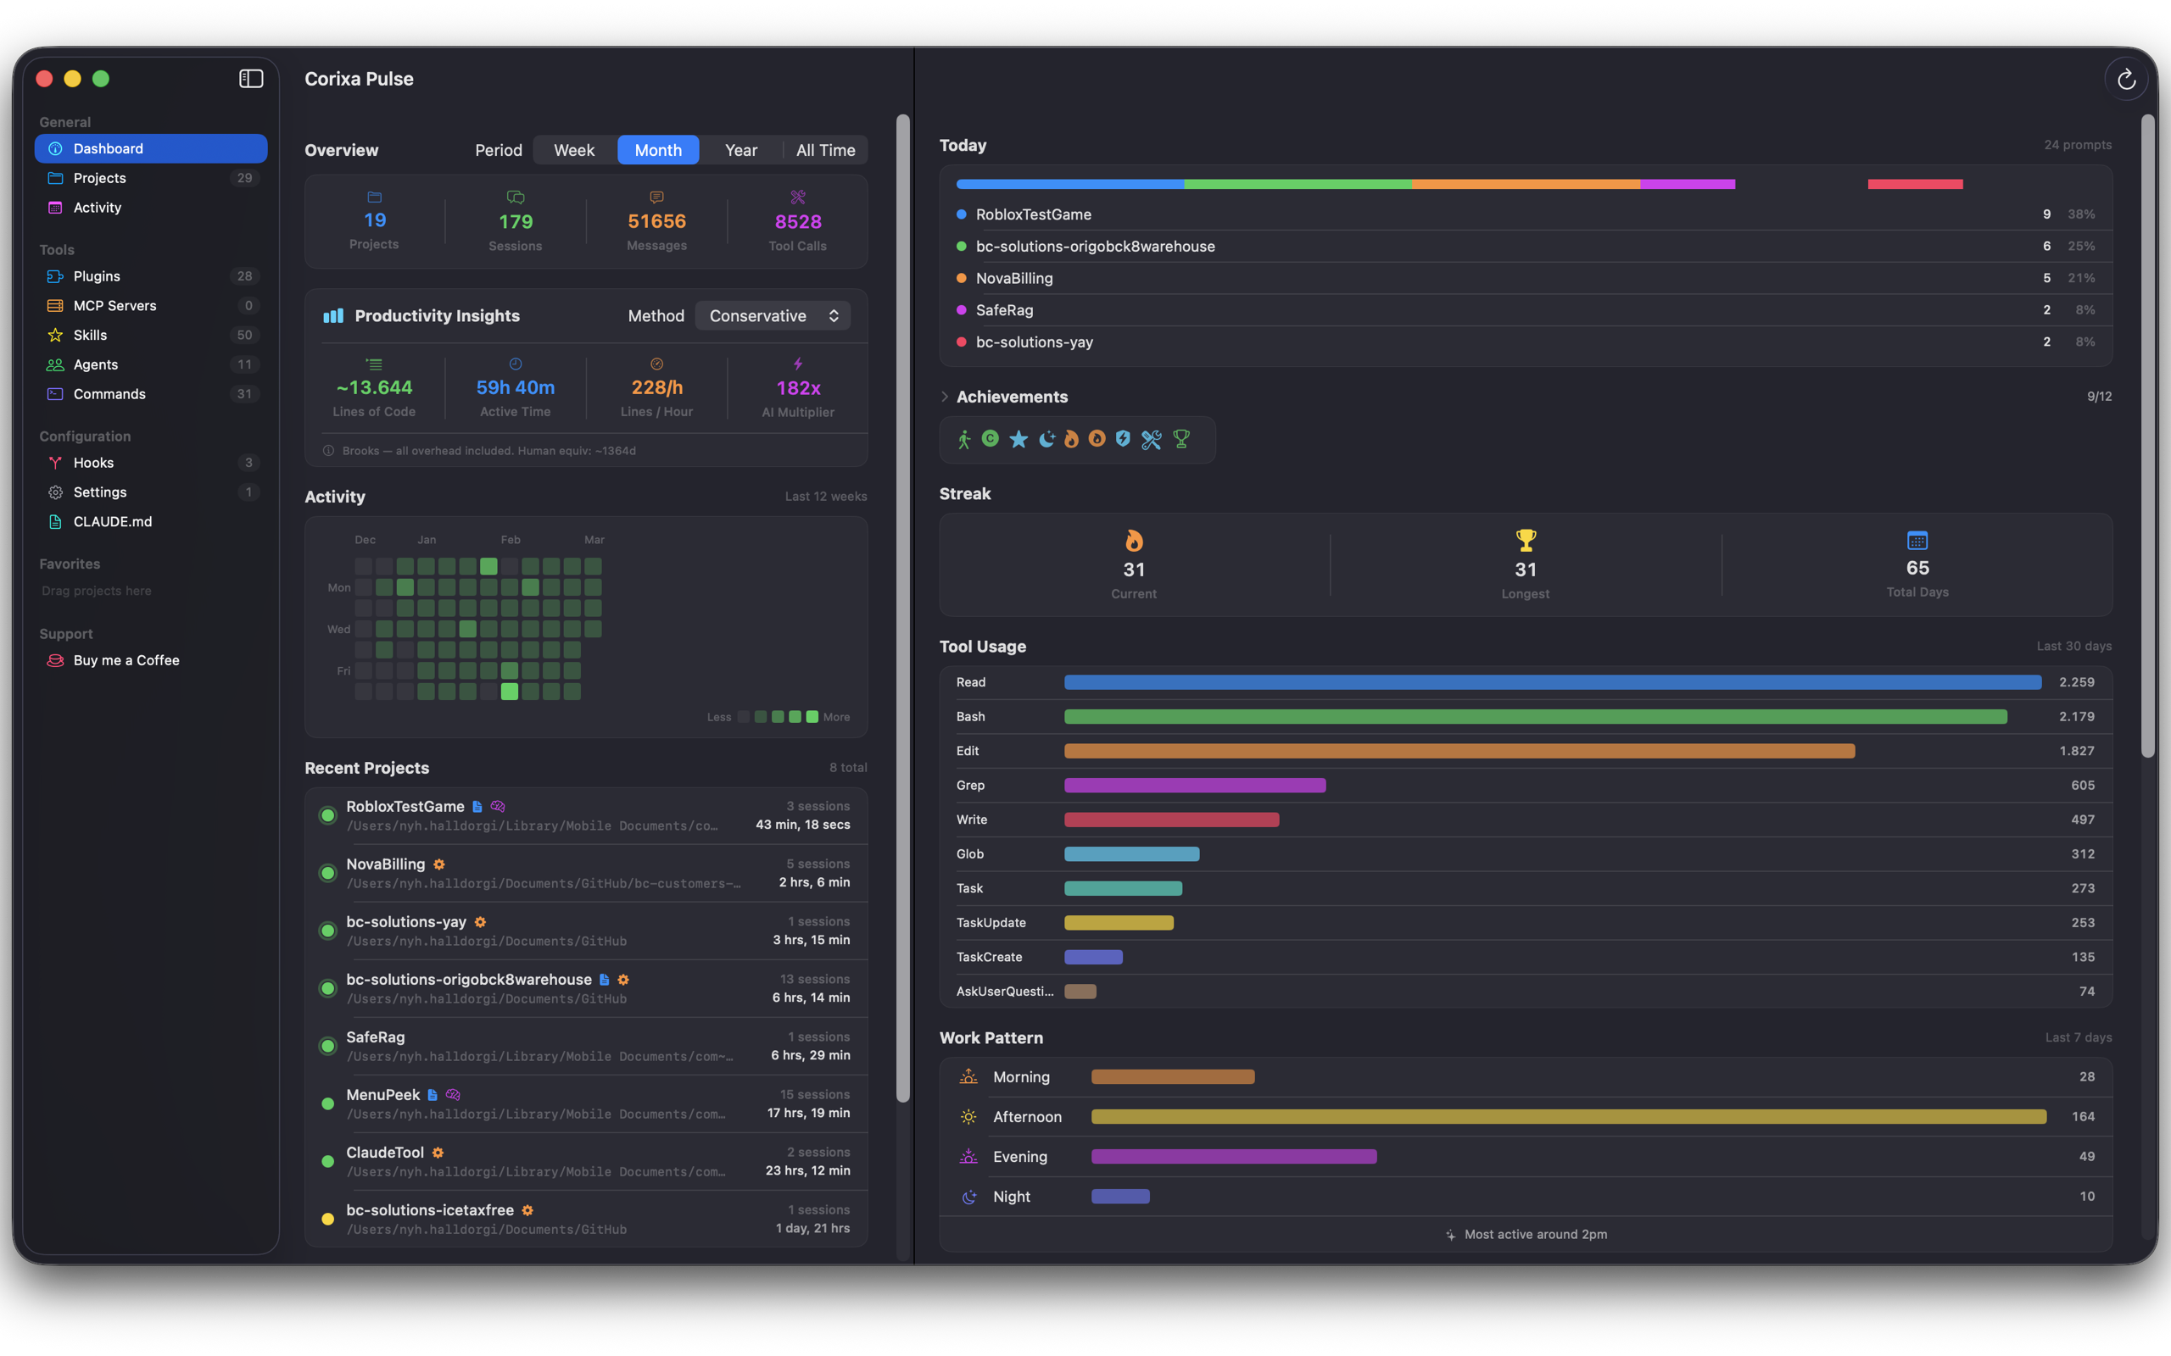Open MCP Servers from the sidebar
This screenshot has height=1356, width=2171.
114,305
